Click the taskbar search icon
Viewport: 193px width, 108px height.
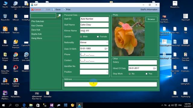[x=10, y=105]
